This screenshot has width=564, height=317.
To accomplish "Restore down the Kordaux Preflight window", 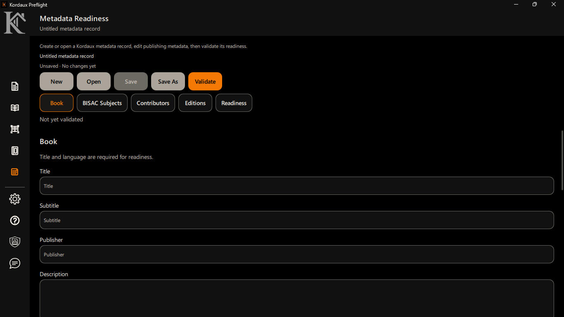I will [x=535, y=5].
